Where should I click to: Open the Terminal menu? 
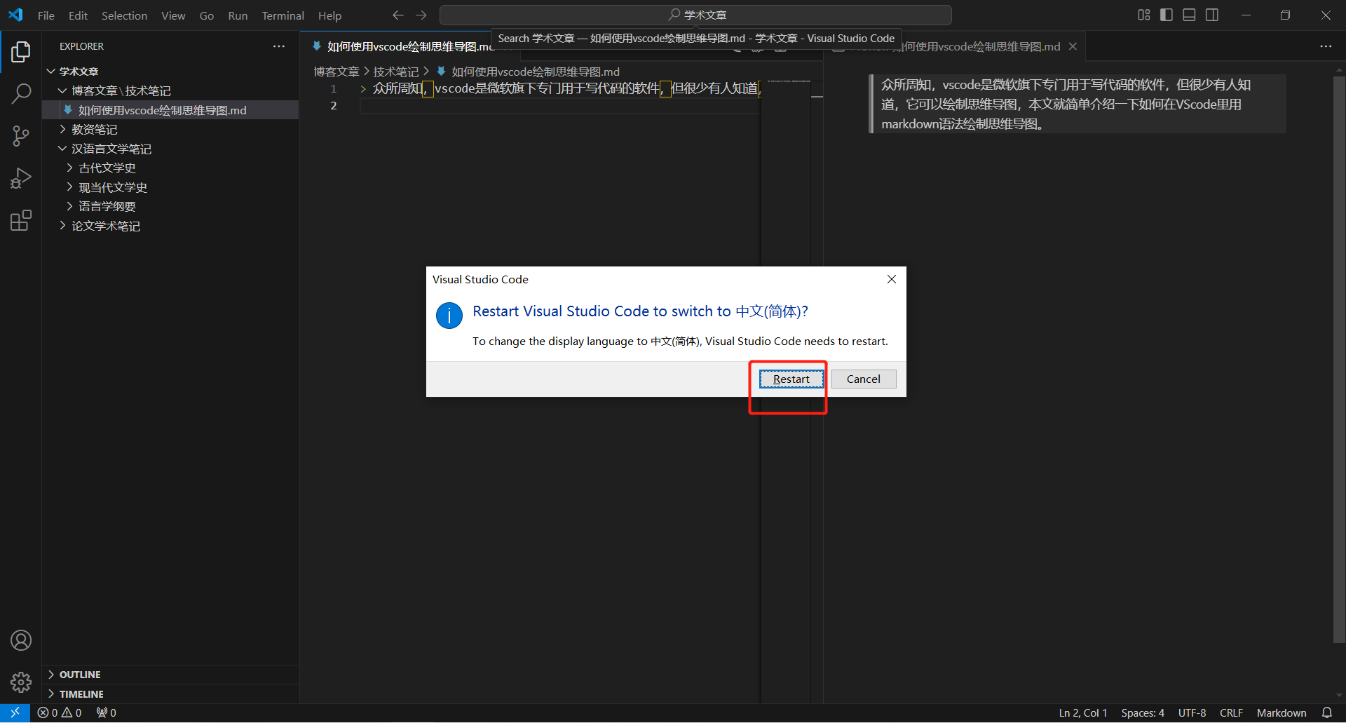pyautogui.click(x=283, y=15)
